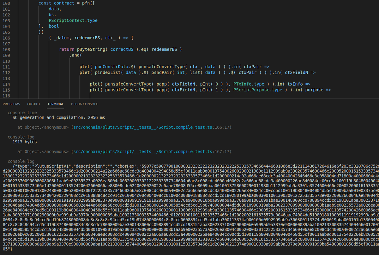Open the OUTPUT panel tab
This screenshot has width=379, height=255.
(34, 104)
